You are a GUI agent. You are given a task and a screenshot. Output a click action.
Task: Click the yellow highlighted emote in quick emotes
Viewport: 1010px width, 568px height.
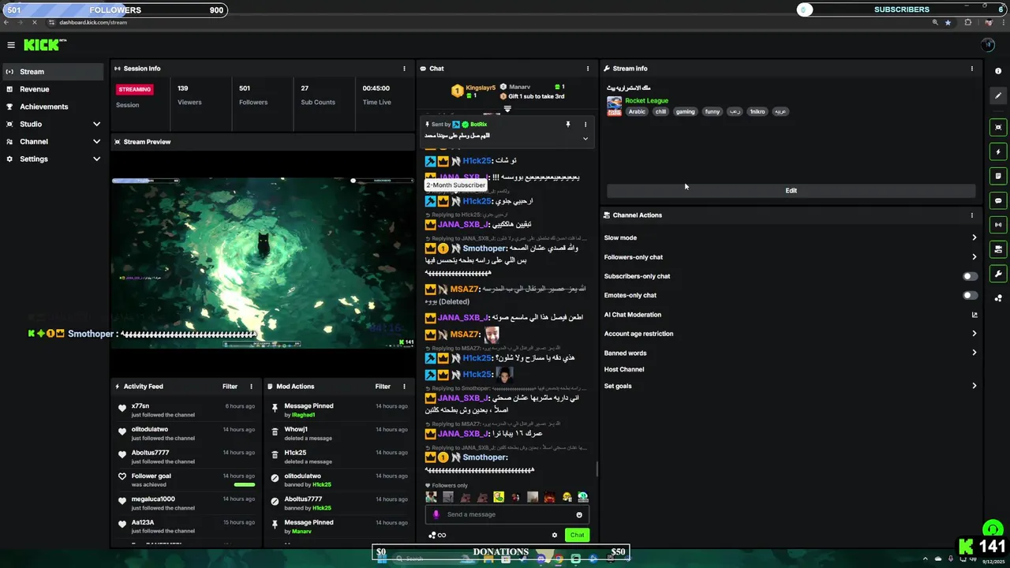pyautogui.click(x=499, y=497)
